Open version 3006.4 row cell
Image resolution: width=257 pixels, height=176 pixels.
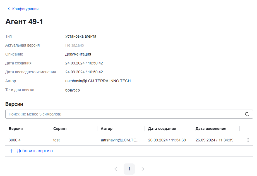(15, 140)
